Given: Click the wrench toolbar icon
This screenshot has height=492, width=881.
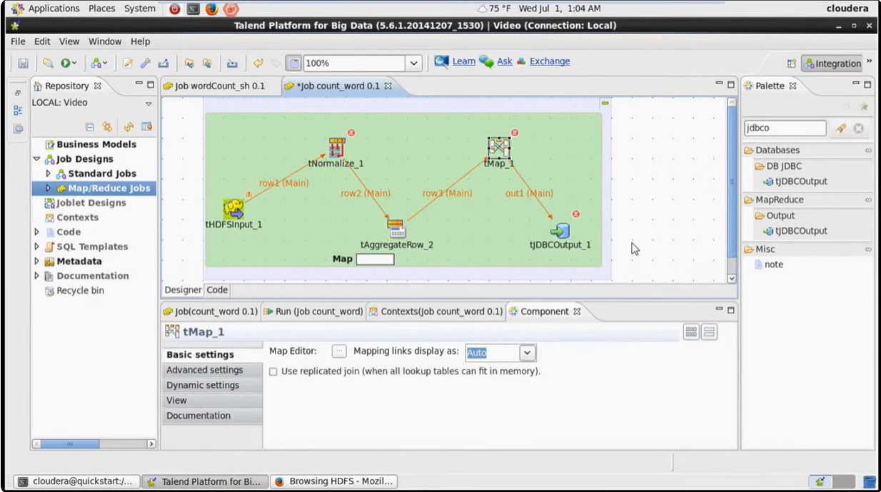Looking at the screenshot, I should (x=146, y=63).
